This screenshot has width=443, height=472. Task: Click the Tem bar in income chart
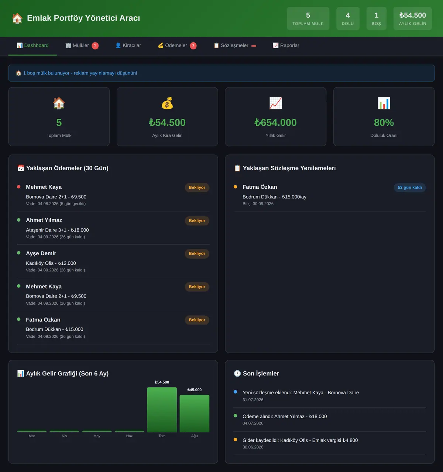pyautogui.click(x=162, y=410)
